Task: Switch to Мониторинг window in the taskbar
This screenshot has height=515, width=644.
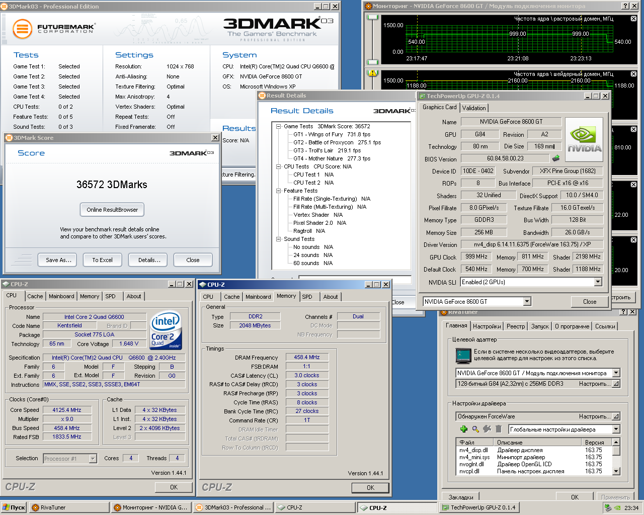Action: point(151,507)
